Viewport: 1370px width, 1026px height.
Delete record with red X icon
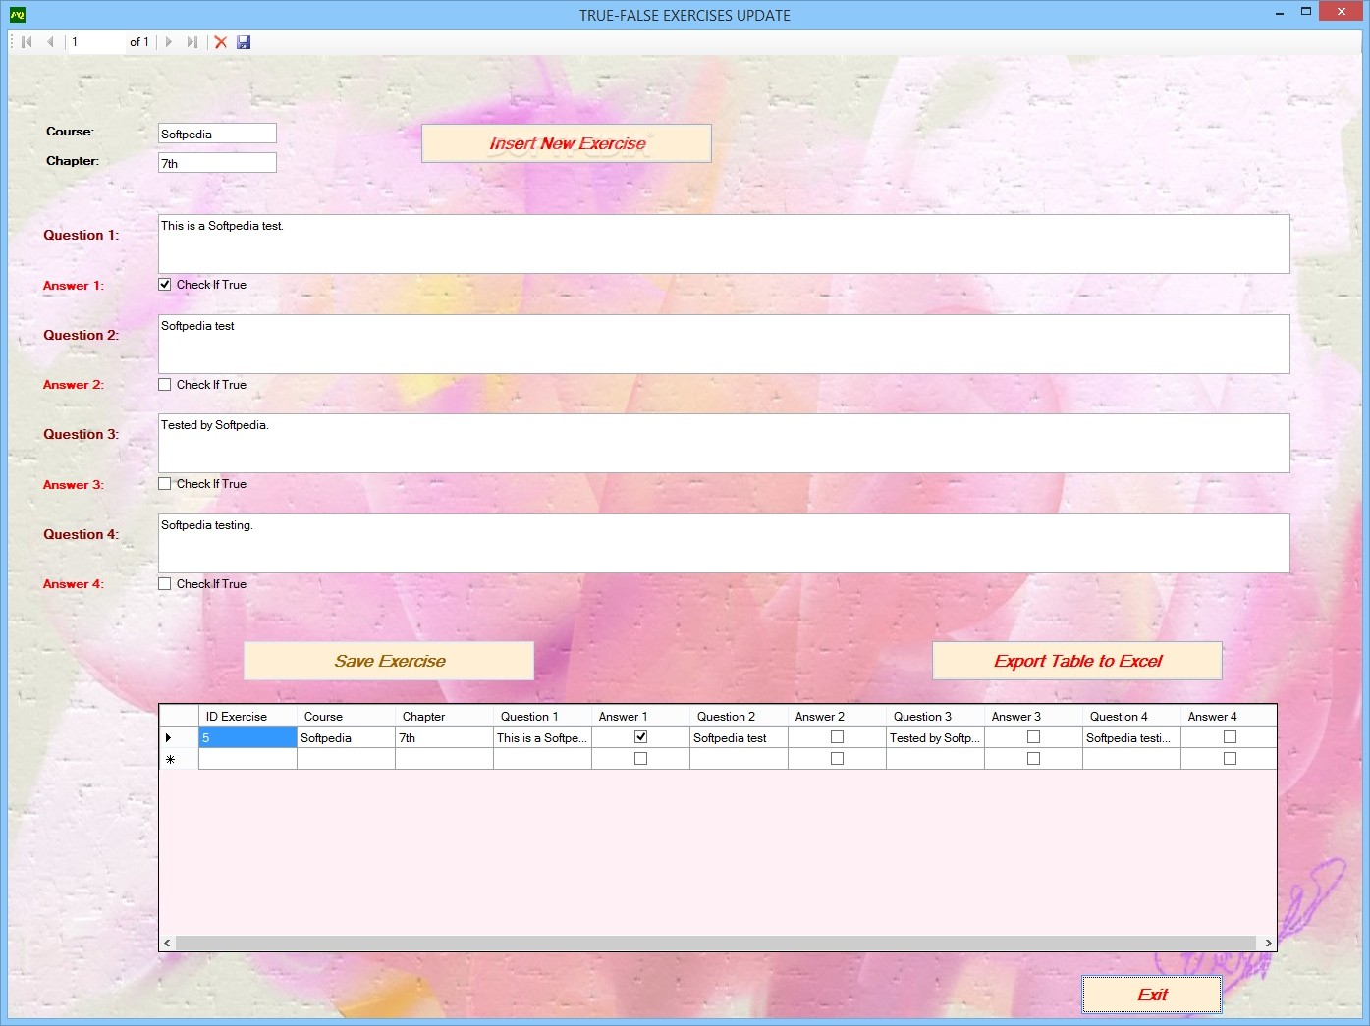[221, 42]
